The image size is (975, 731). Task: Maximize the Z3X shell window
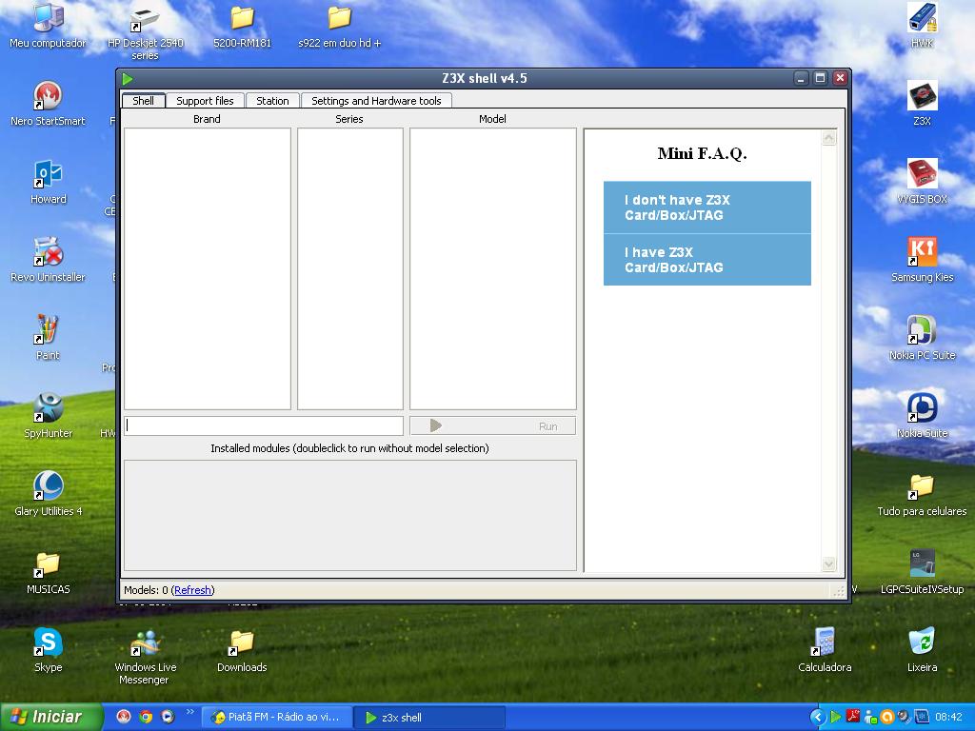[x=820, y=78]
